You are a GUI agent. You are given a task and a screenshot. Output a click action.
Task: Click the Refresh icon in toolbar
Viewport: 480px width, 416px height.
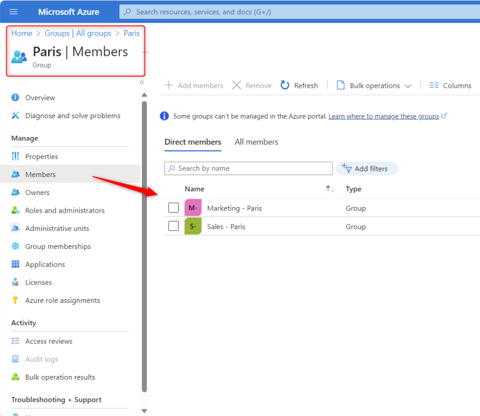click(x=285, y=85)
